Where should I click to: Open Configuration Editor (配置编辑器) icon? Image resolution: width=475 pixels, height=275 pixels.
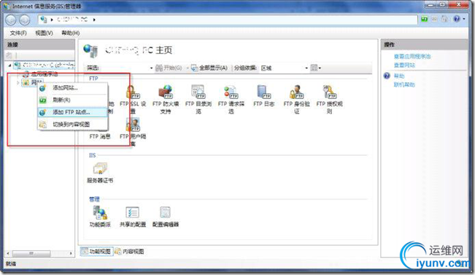166,216
